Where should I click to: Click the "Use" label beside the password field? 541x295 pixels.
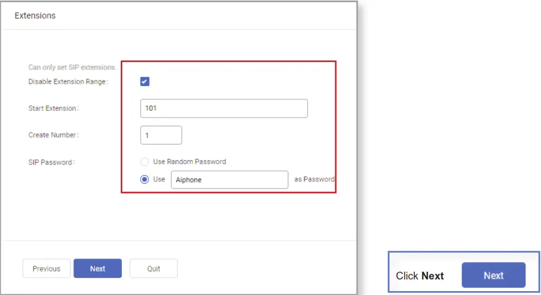[x=160, y=180]
